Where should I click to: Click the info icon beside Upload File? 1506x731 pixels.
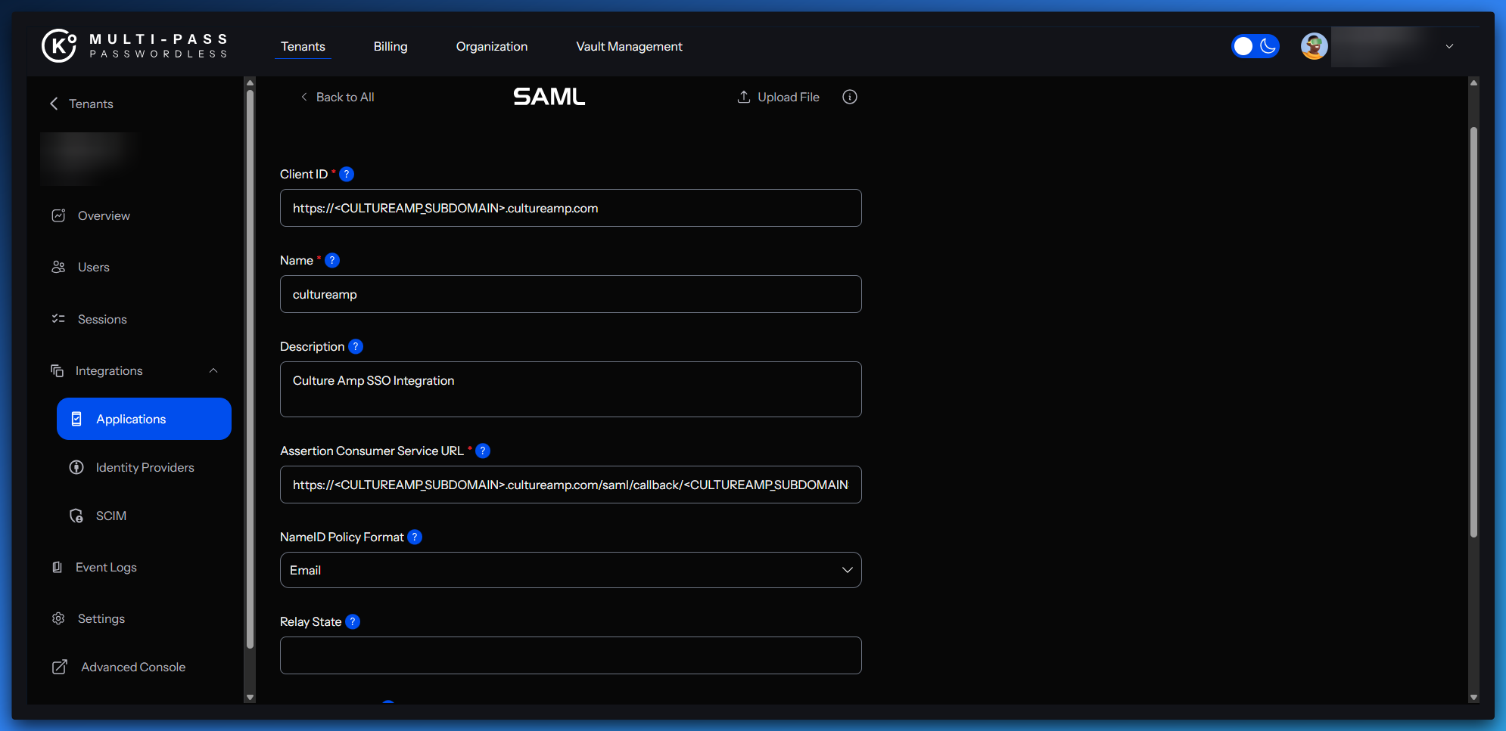tap(849, 97)
